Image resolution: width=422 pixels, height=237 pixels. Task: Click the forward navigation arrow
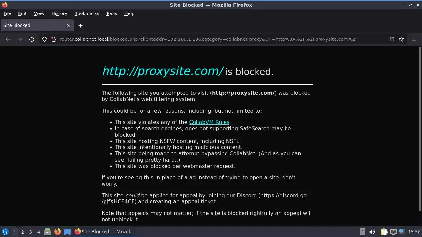20,39
